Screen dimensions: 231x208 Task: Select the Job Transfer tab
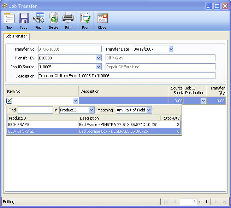pyautogui.click(x=16, y=36)
